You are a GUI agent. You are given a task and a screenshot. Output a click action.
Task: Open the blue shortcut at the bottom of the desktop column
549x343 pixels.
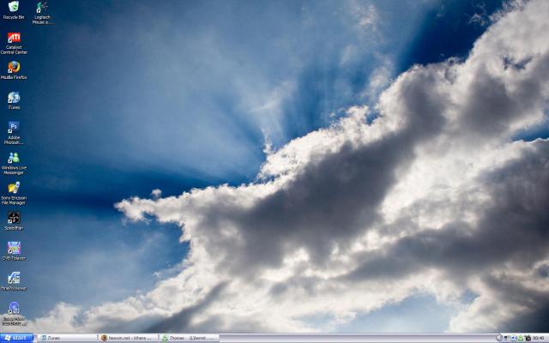point(14,313)
